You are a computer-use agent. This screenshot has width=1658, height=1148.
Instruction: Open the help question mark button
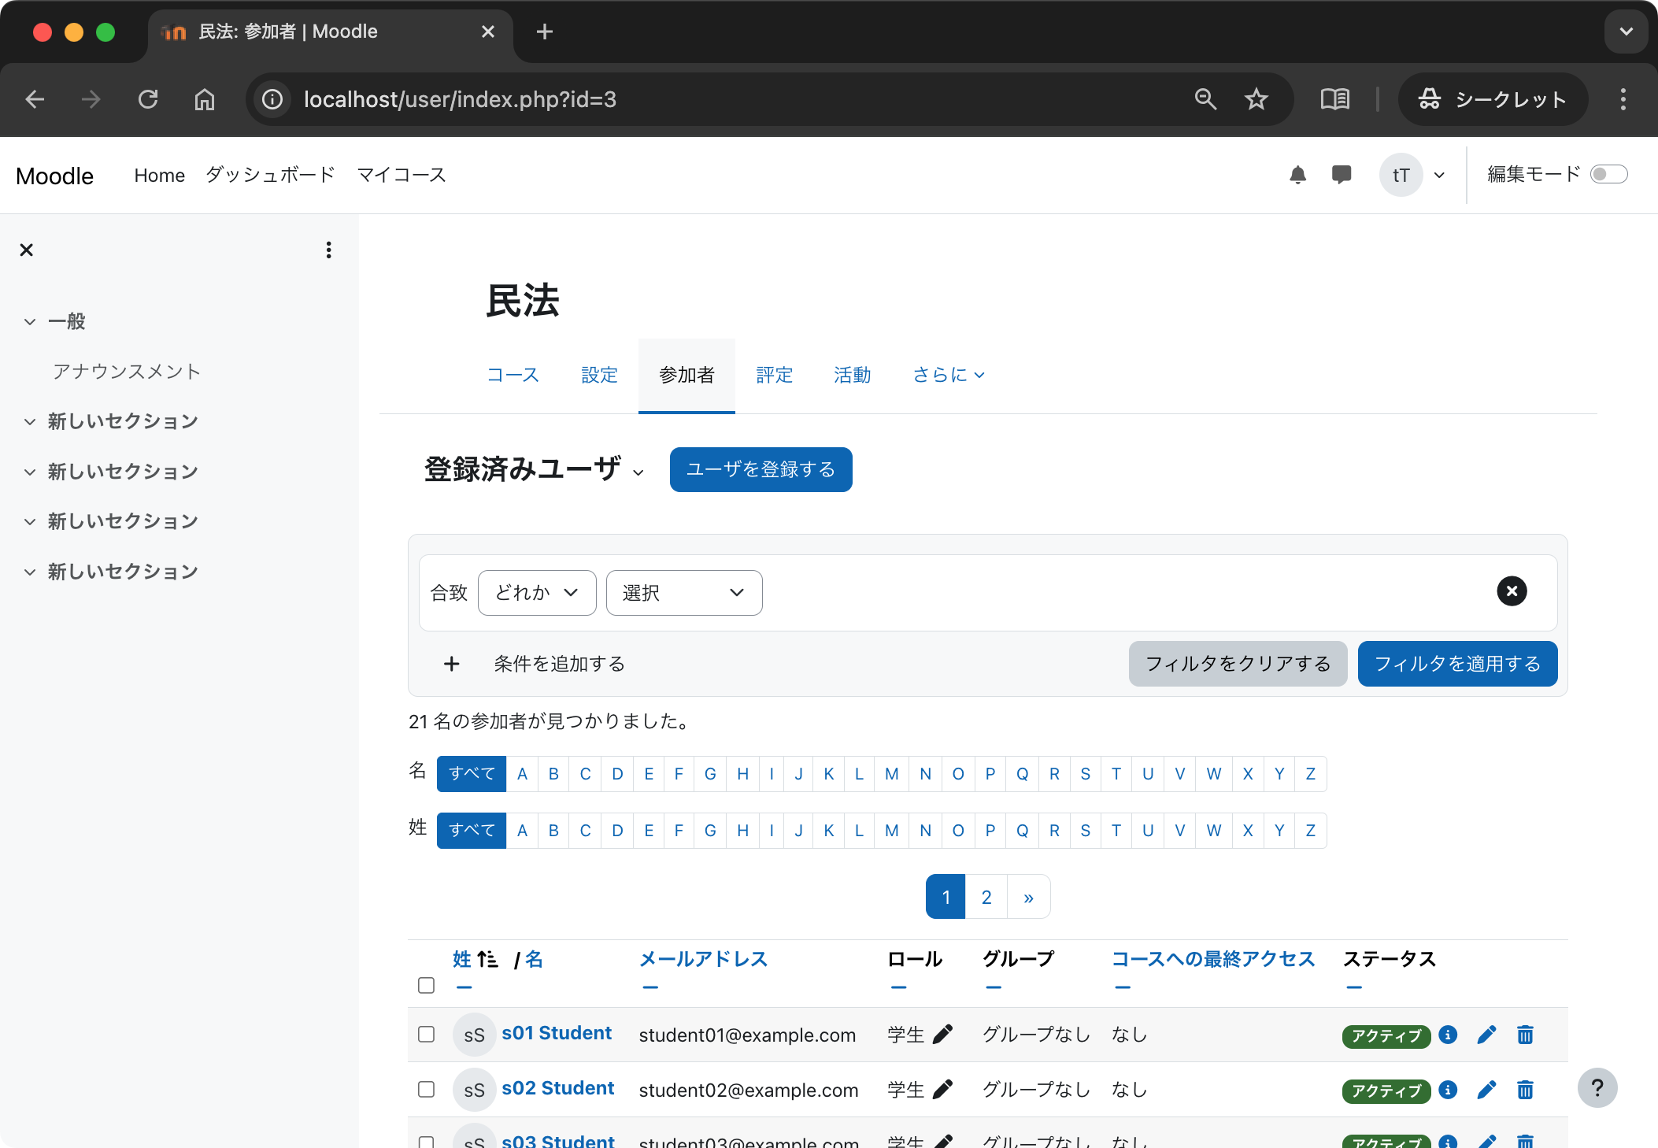(x=1597, y=1088)
